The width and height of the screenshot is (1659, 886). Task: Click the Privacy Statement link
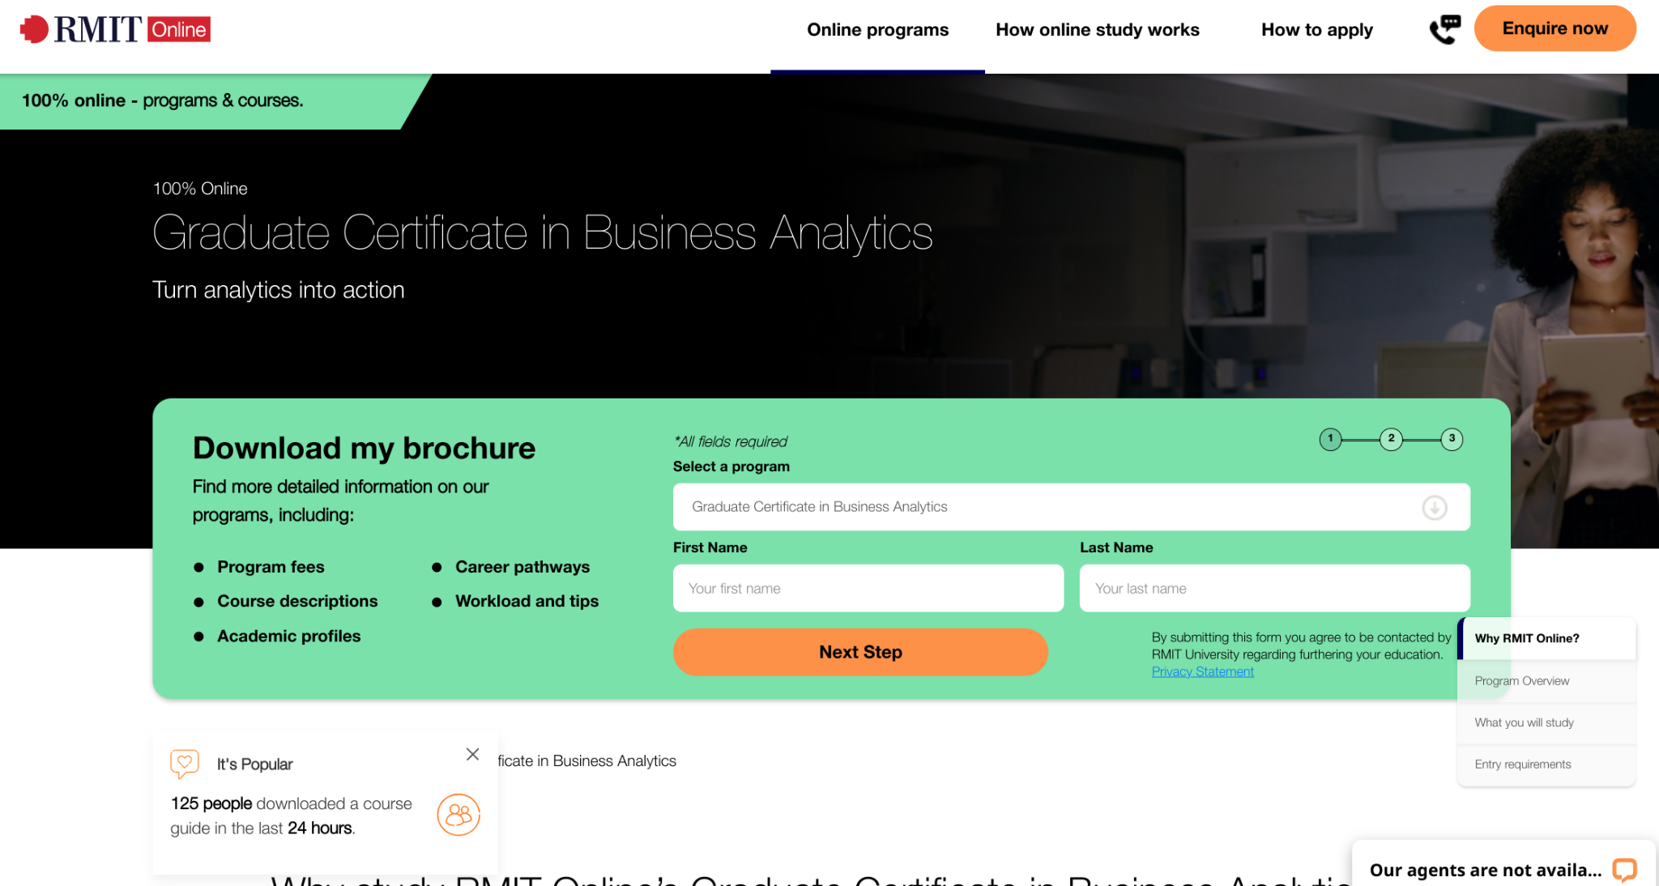pyautogui.click(x=1201, y=671)
